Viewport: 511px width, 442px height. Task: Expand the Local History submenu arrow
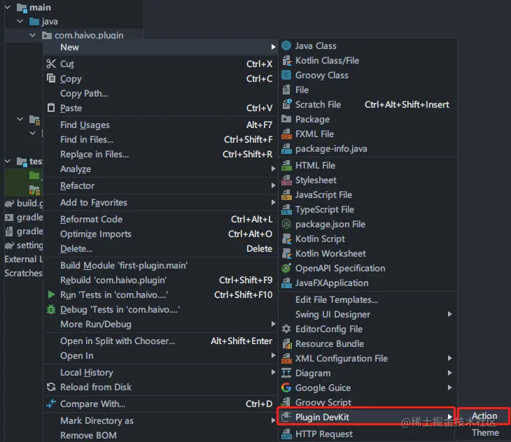273,371
